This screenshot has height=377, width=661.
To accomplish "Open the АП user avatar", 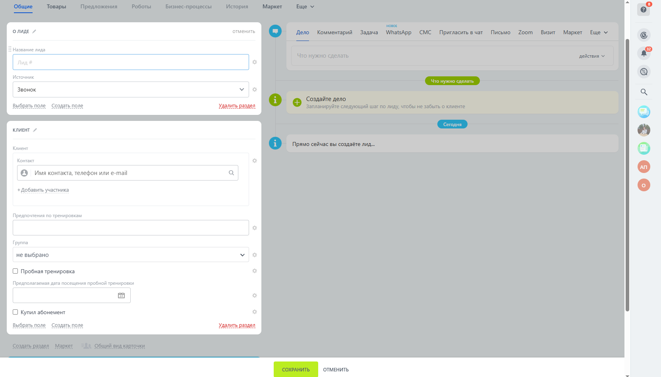I will [x=644, y=167].
